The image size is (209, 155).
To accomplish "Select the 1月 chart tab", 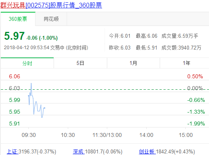I will coord(133,63).
